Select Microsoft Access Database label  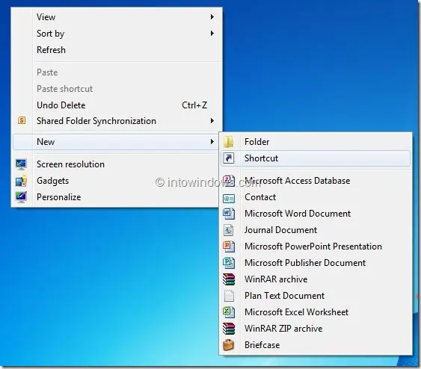(297, 181)
